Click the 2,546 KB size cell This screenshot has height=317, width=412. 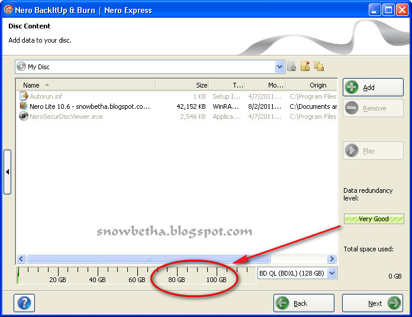pyautogui.click(x=193, y=117)
